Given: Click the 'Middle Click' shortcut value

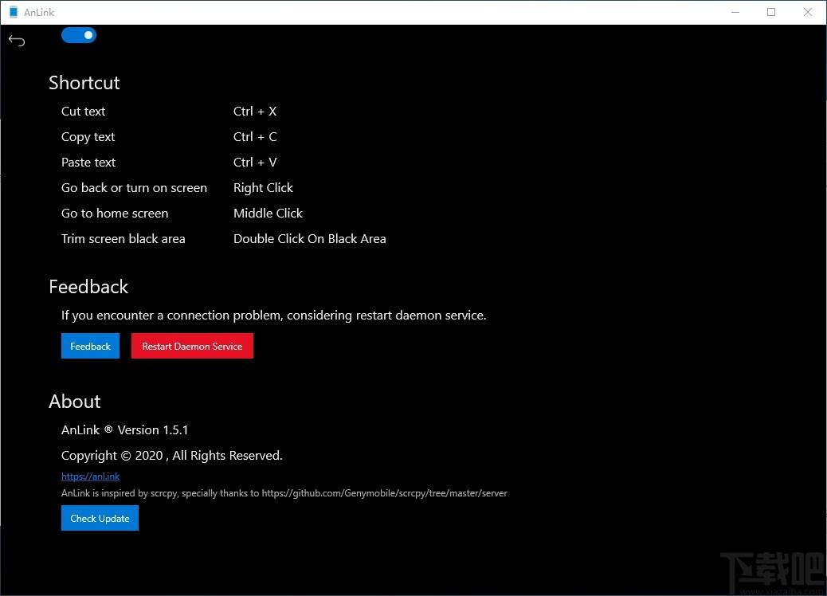Looking at the screenshot, I should click(268, 213).
